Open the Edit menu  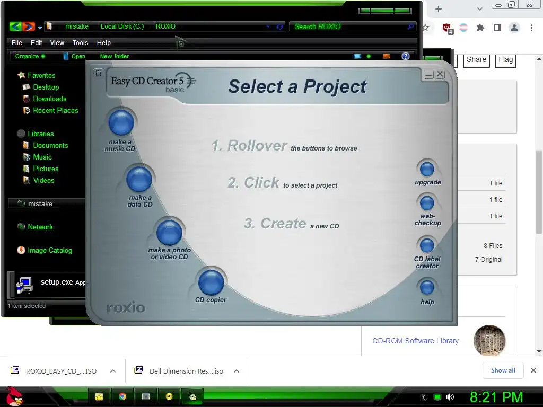click(36, 42)
